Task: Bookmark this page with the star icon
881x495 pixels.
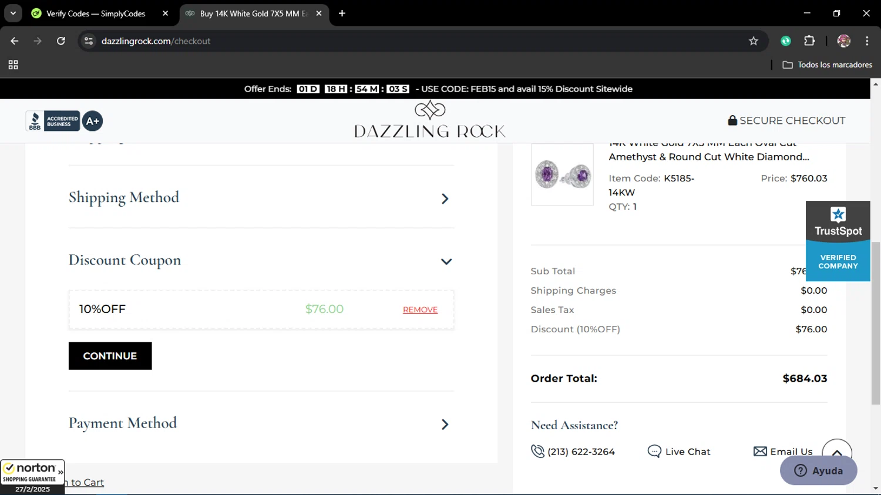Action: (754, 41)
